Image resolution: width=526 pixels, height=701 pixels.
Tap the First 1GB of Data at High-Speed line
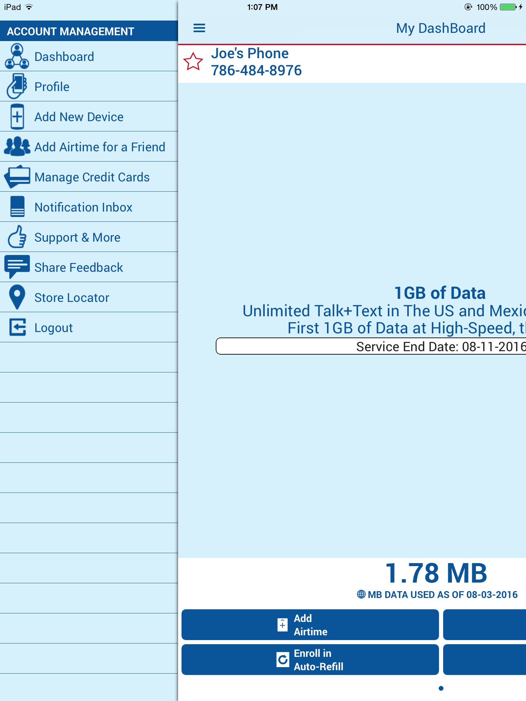pyautogui.click(x=407, y=328)
